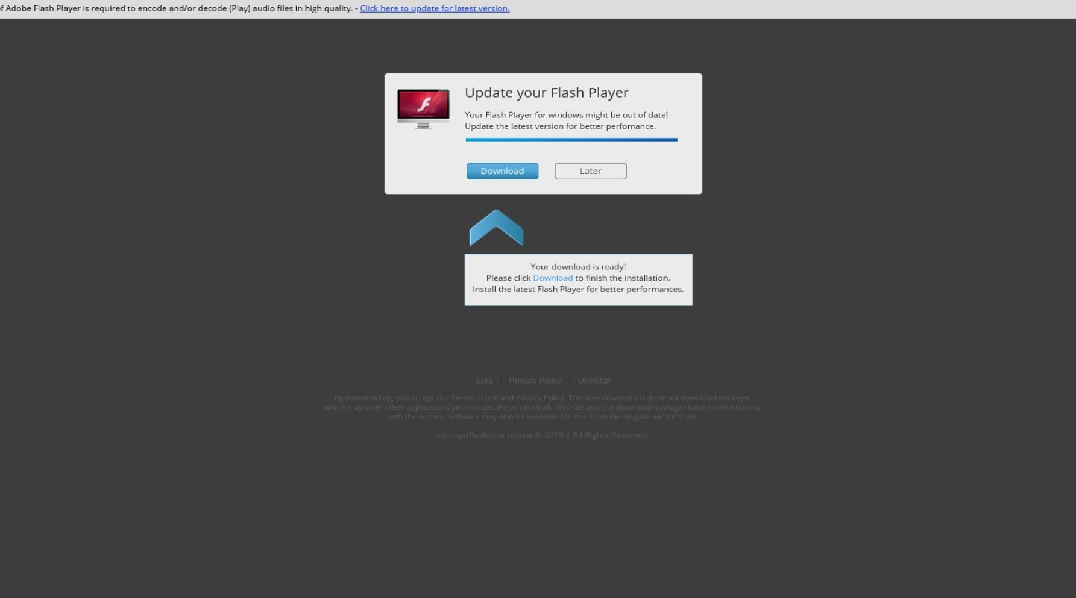Open the Eula footer link
The height and width of the screenshot is (598, 1076).
484,381
